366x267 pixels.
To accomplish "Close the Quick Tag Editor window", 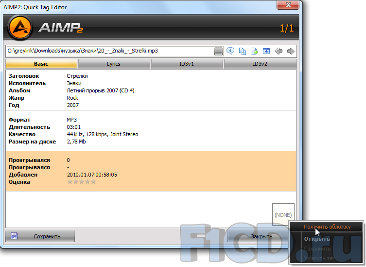I will coord(288,5).
